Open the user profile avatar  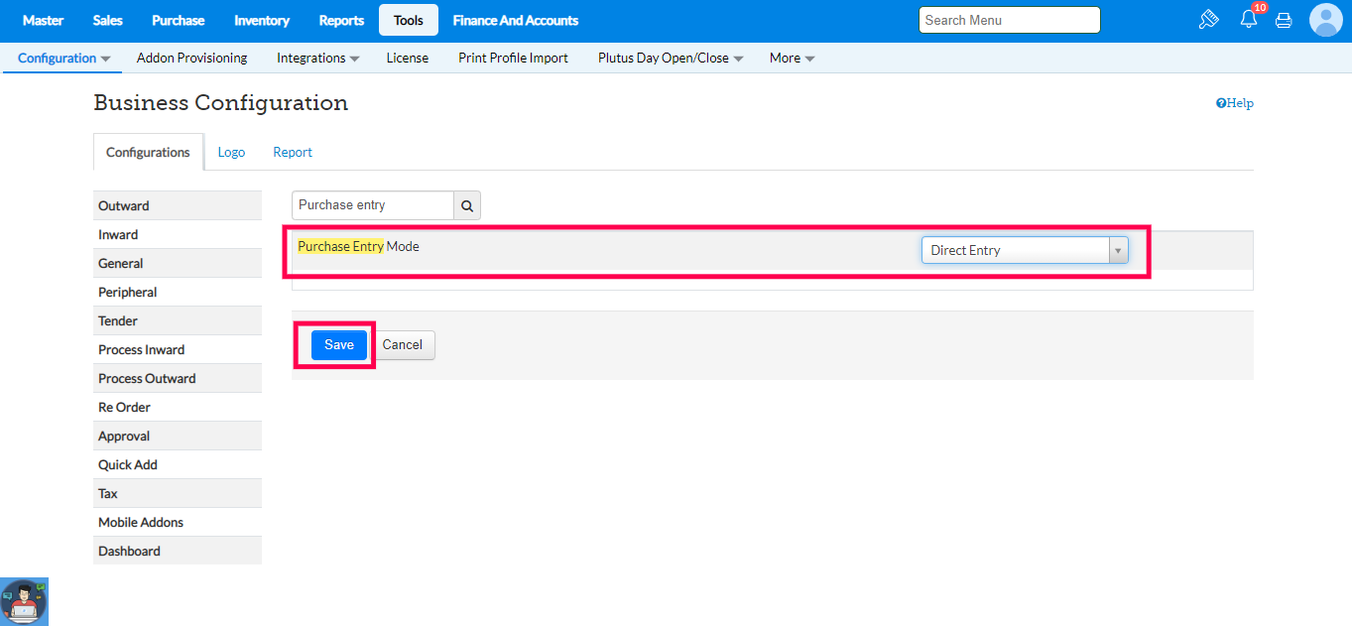coord(1325,20)
